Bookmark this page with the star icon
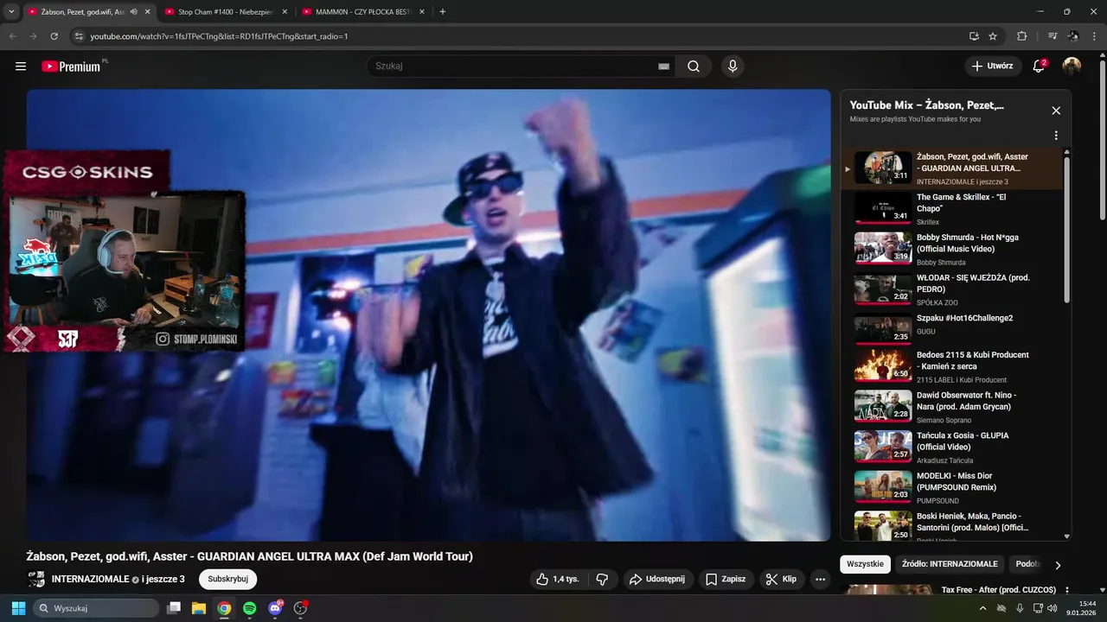Viewport: 1107px width, 622px height. pos(993,36)
